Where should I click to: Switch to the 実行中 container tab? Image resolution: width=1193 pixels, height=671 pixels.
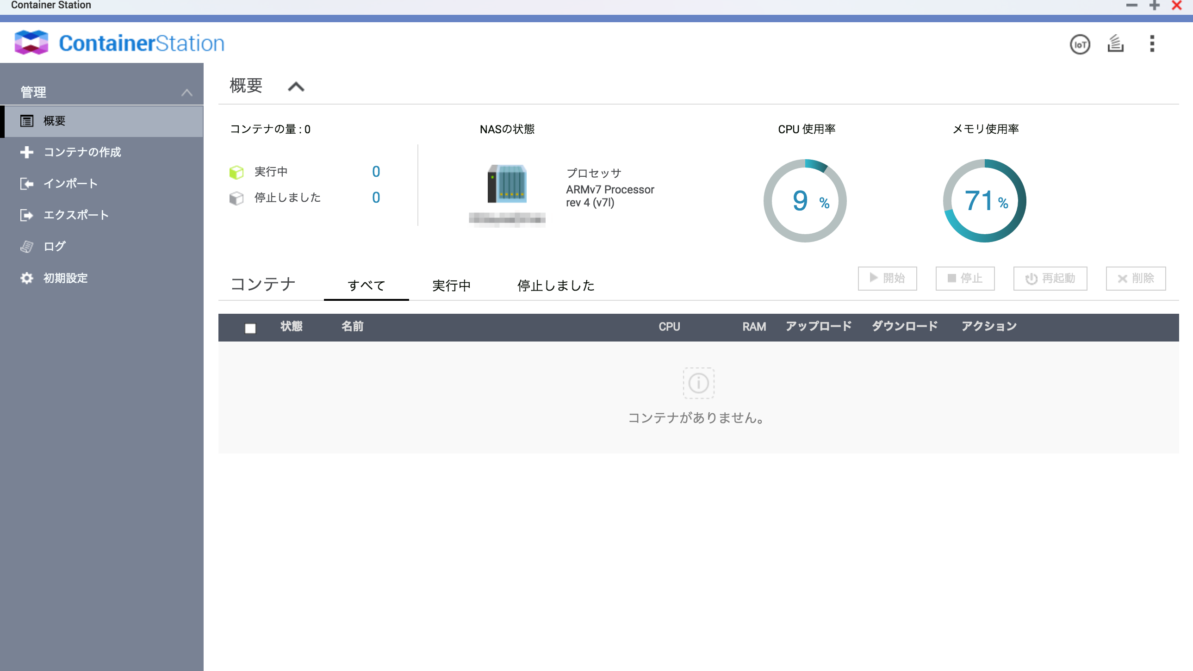451,285
